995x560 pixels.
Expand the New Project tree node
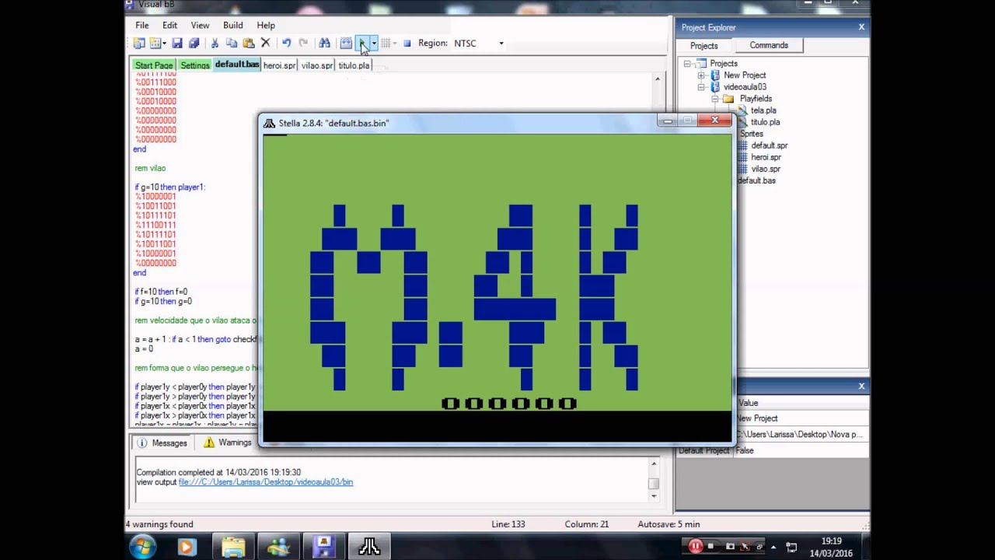pyautogui.click(x=701, y=75)
